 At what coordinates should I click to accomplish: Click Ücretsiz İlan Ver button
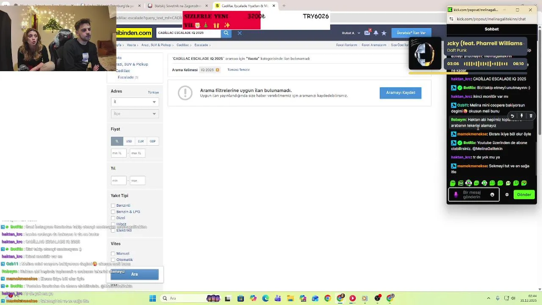(x=411, y=33)
